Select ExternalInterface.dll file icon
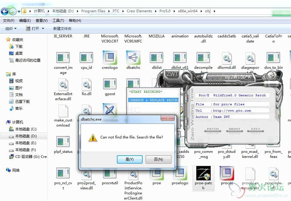 click(x=63, y=84)
